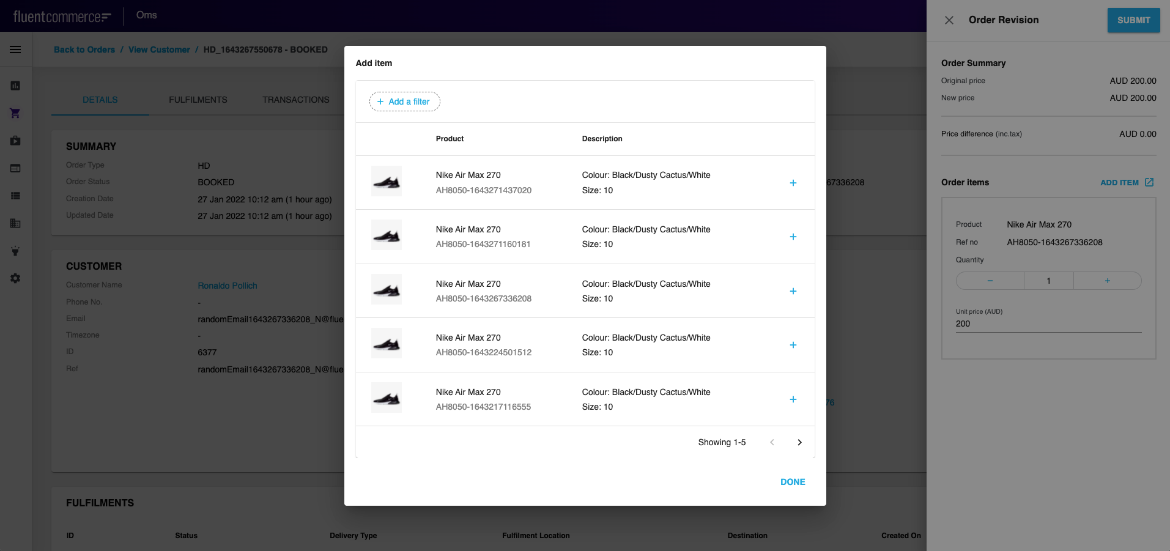
Task: Click the fluentcommerce logo in top bar
Action: pos(61,15)
